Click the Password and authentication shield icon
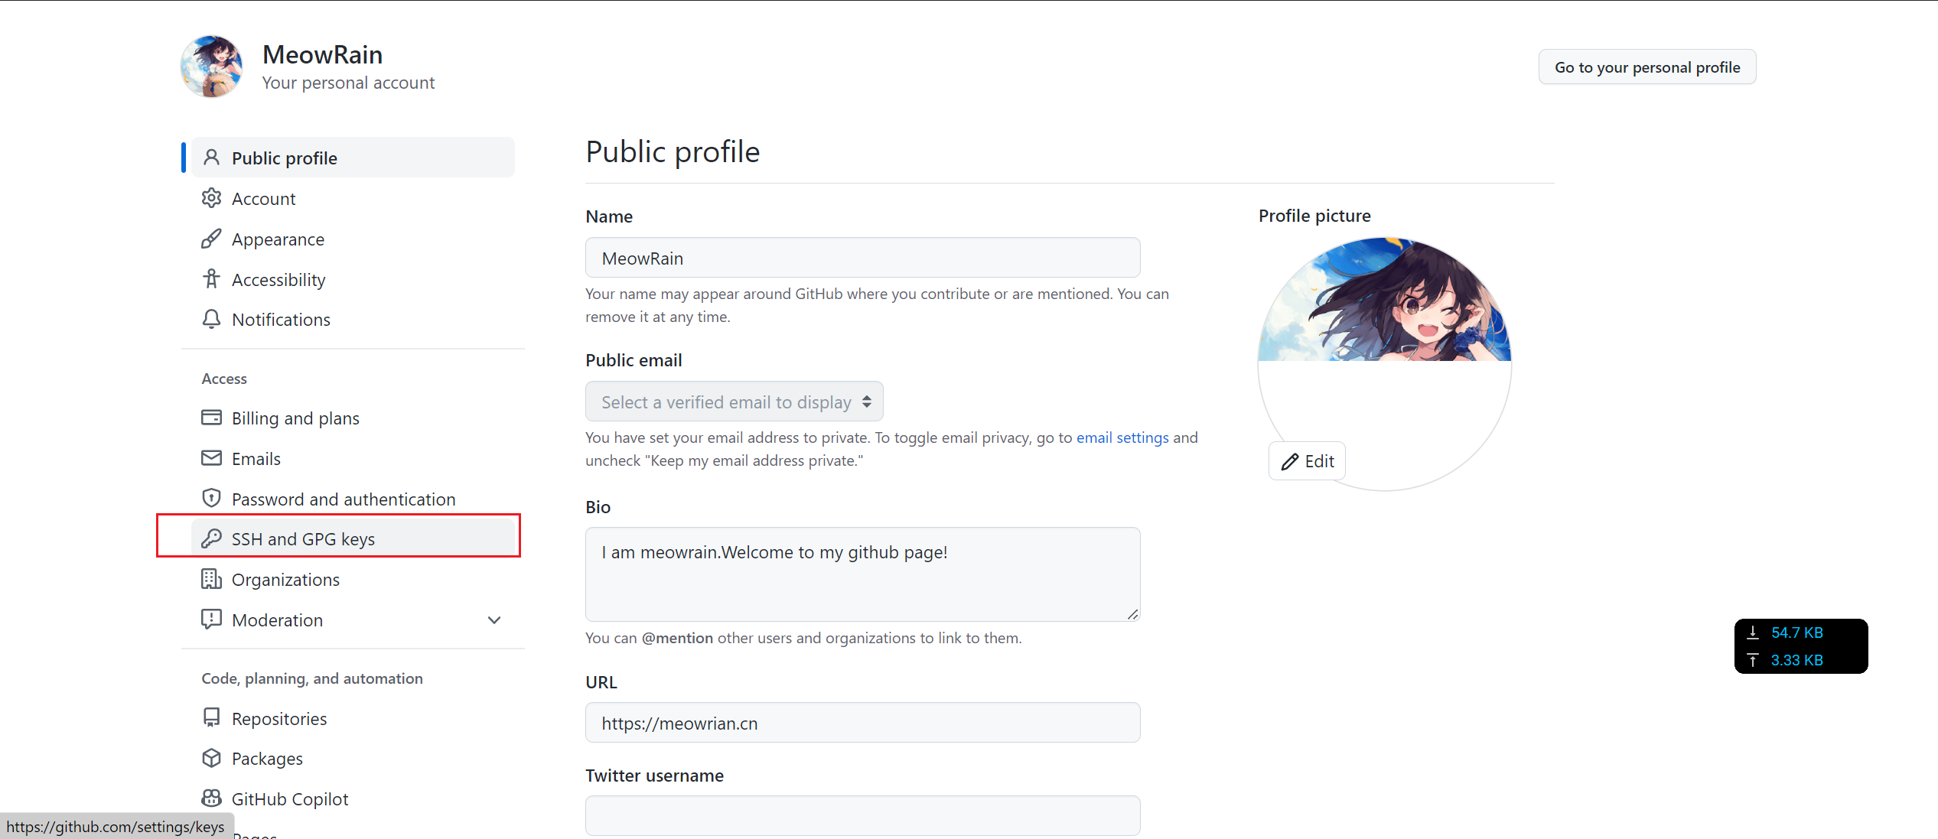 click(x=211, y=499)
